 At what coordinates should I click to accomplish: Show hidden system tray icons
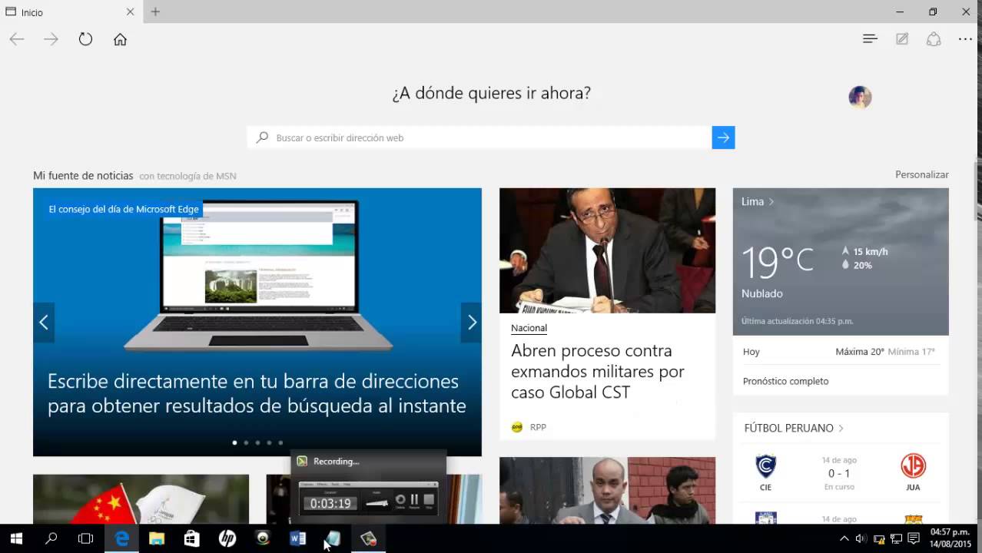(844, 538)
